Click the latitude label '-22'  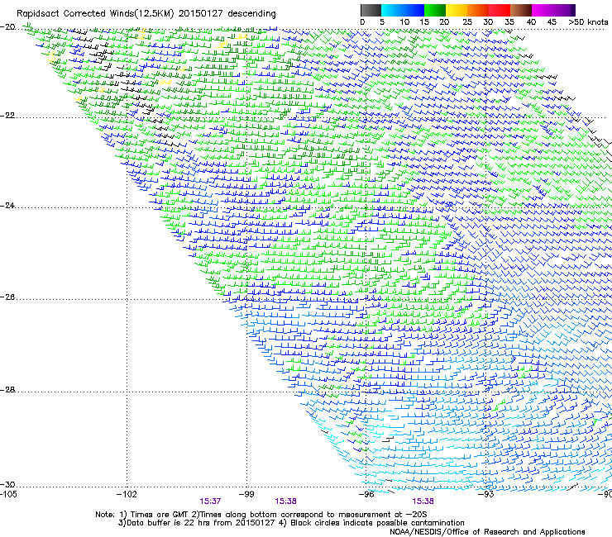pos(7,116)
